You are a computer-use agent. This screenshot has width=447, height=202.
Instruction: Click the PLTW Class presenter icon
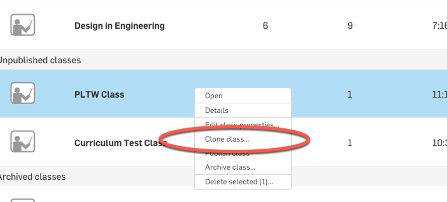23,93
